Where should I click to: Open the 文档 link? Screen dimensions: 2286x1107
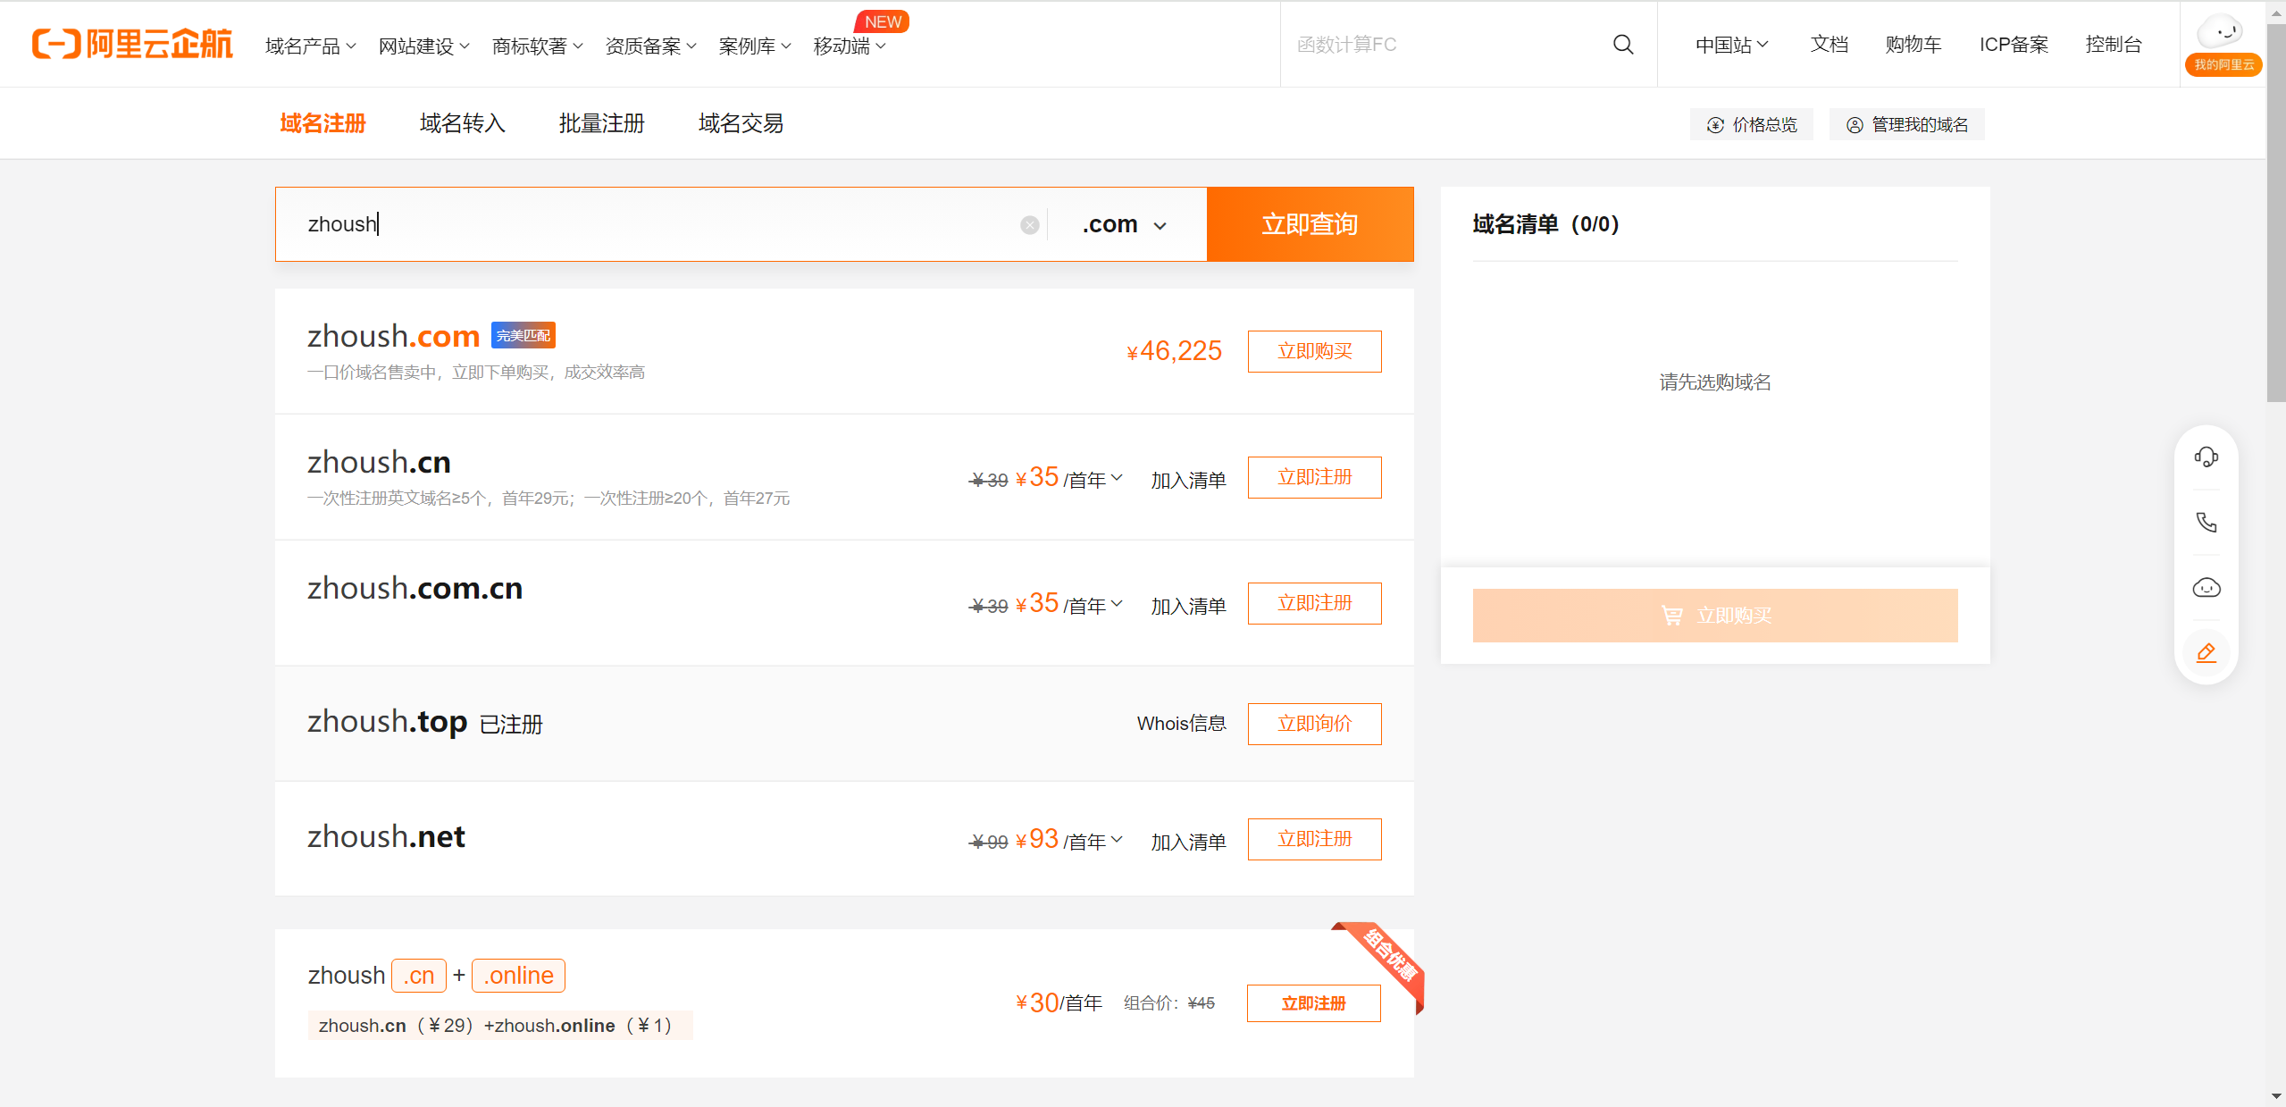(x=1829, y=45)
